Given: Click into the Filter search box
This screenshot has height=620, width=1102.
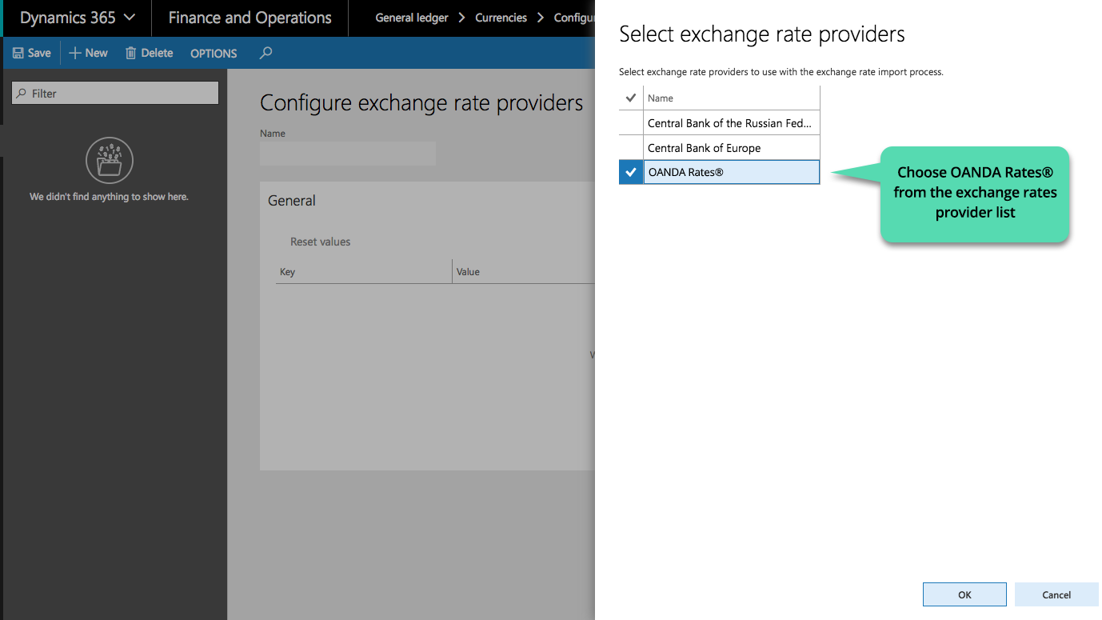Looking at the screenshot, I should pos(115,94).
